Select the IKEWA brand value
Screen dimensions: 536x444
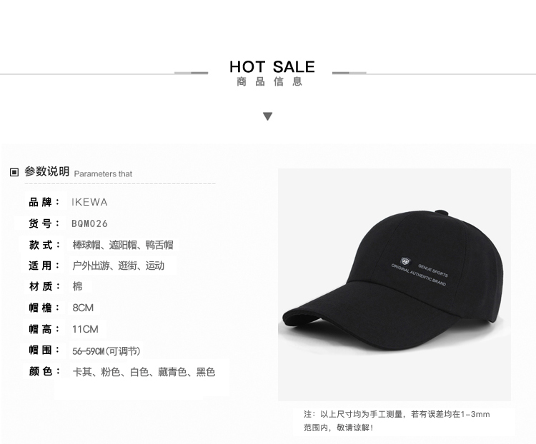tap(89, 202)
